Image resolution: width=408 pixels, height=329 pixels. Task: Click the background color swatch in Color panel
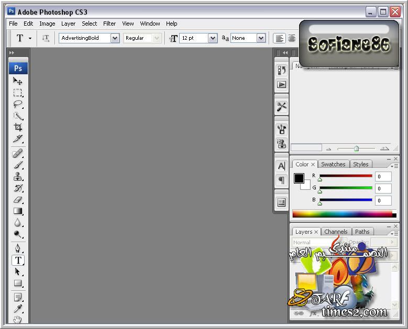[307, 186]
